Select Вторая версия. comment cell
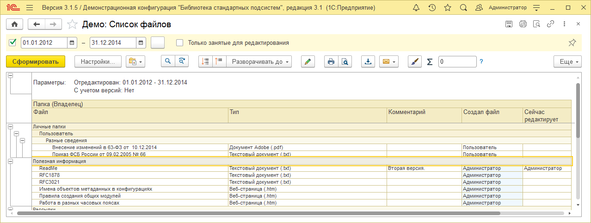 coord(425,169)
